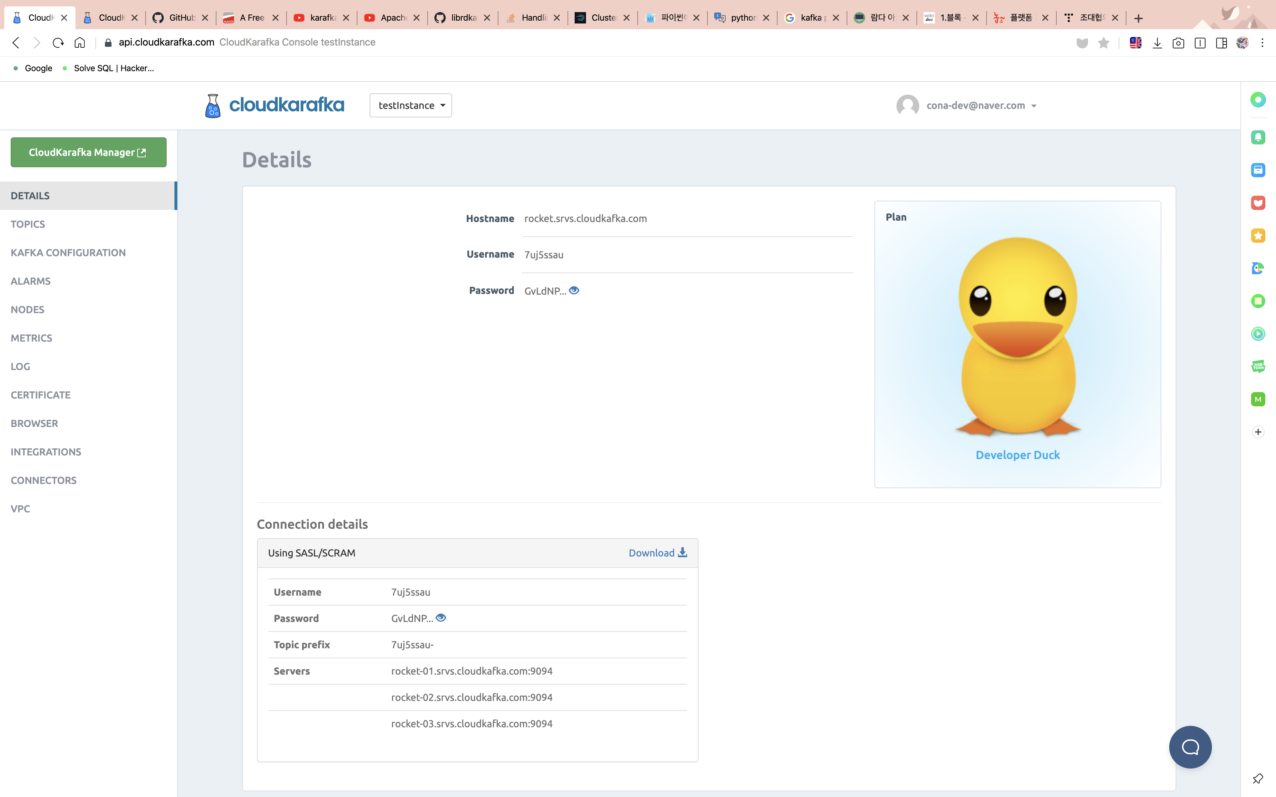The height and width of the screenshot is (797, 1276).
Task: Open the testInstance instance dropdown
Action: pos(411,105)
